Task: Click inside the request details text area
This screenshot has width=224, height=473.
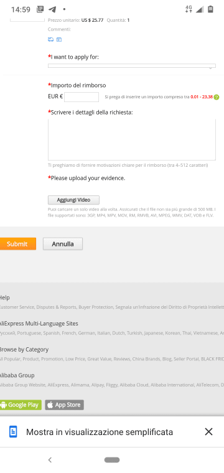Action: tap(132, 139)
